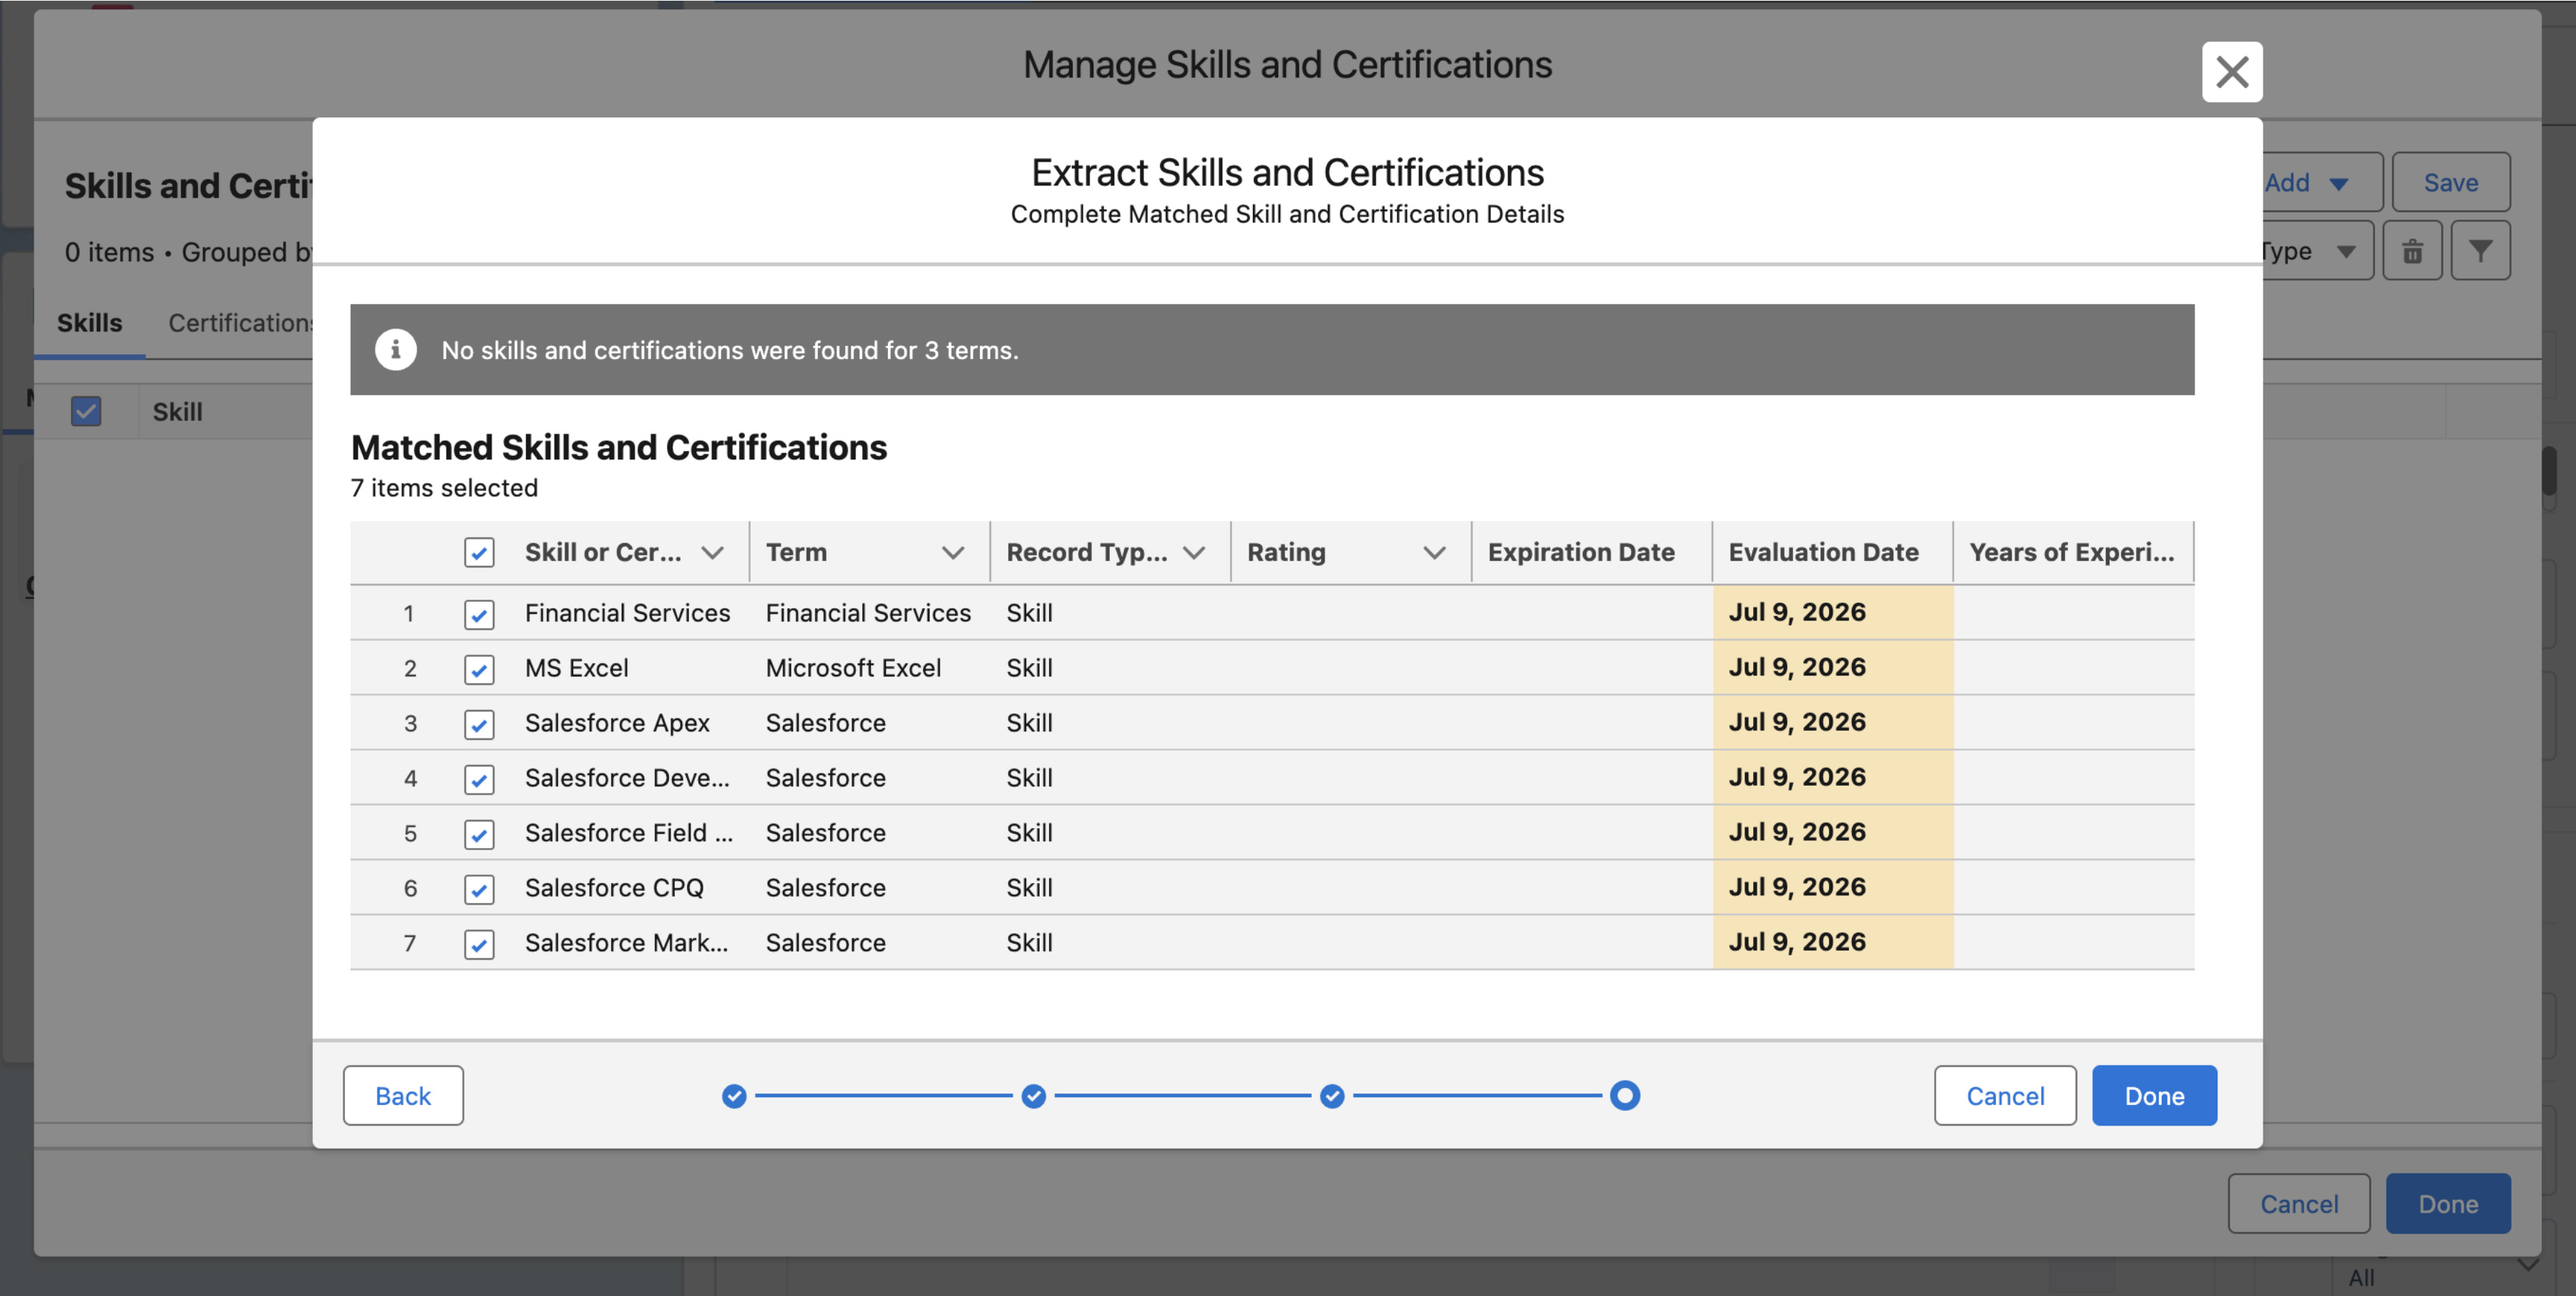The height and width of the screenshot is (1296, 2576).
Task: Click the Evaluation Date column header
Action: tap(1833, 553)
